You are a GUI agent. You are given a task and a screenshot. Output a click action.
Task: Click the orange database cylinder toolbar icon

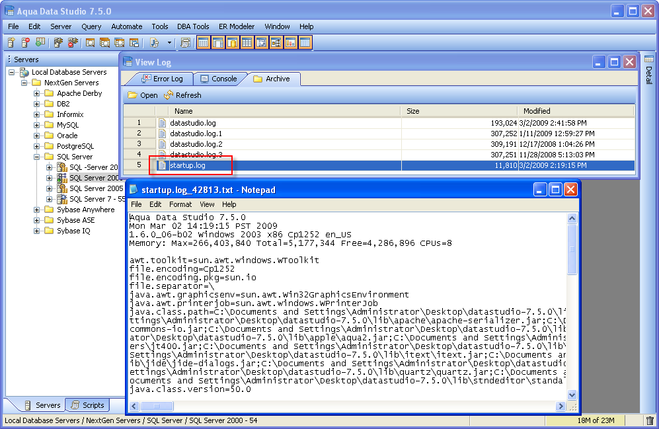pyautogui.click(x=233, y=42)
